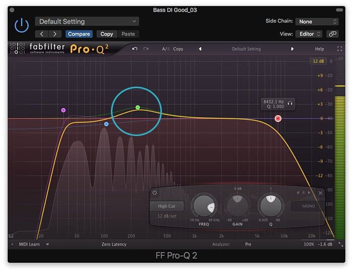Click the 100% output pan value
This screenshot has width=353, height=272.
tap(309, 244)
